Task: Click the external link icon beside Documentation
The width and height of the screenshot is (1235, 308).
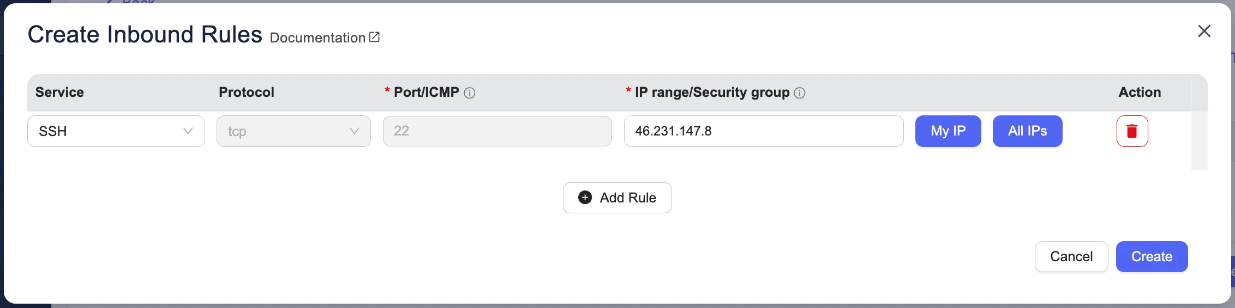Action: [x=374, y=37]
